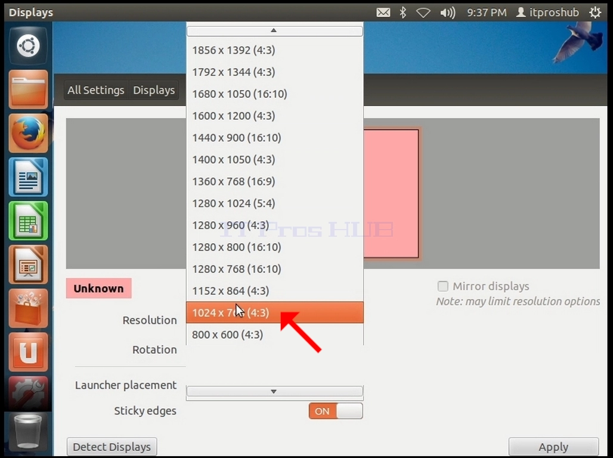Viewport: 613px width, 458px height.
Task: Open the Bluetooth indicator menu
Action: [x=403, y=13]
